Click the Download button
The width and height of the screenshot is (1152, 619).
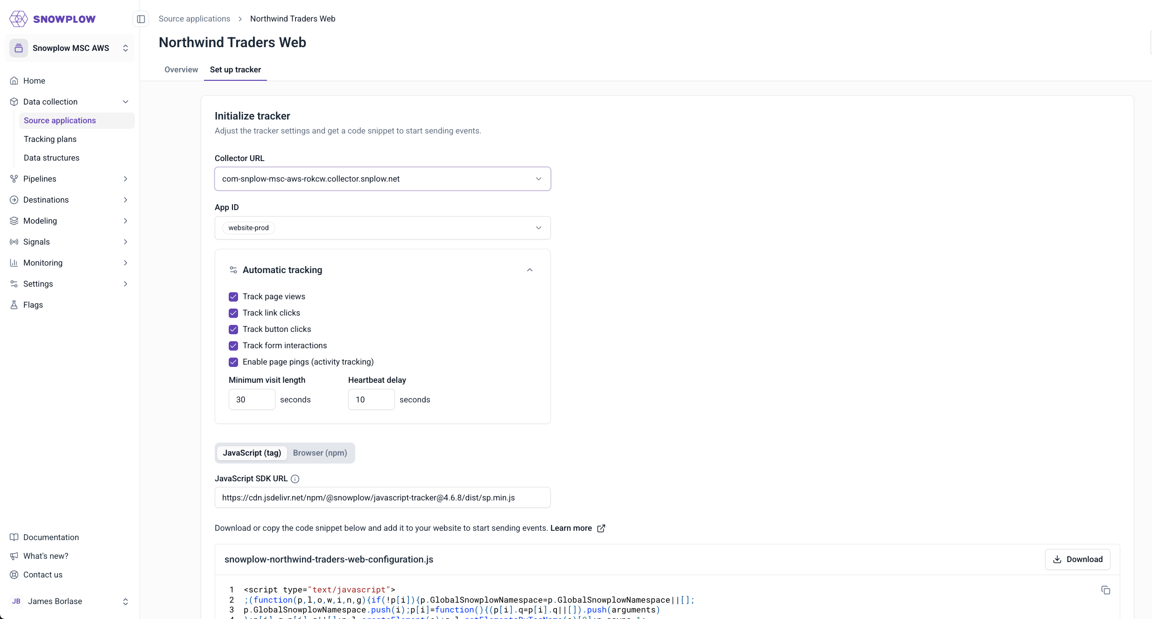coord(1077,559)
